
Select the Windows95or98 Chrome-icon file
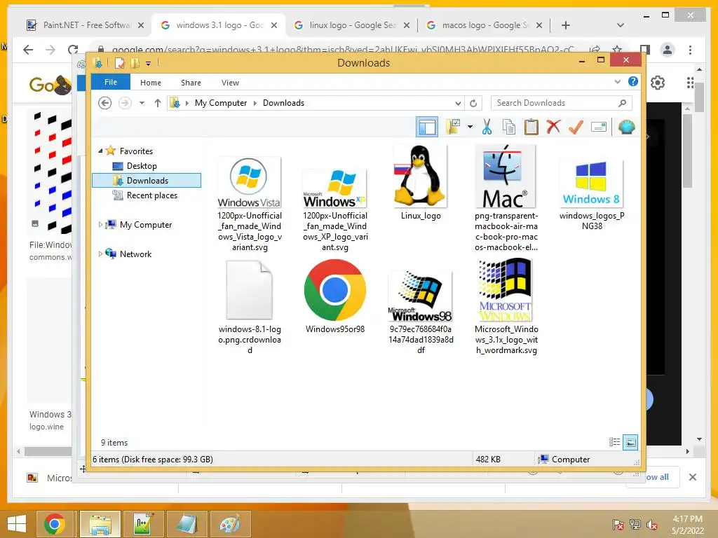[335, 296]
